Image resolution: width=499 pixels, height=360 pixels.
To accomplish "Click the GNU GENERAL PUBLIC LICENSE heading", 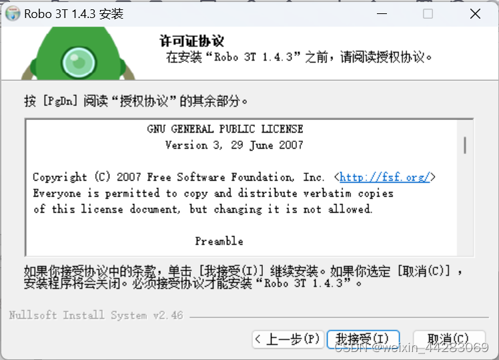I will pyautogui.click(x=225, y=129).
